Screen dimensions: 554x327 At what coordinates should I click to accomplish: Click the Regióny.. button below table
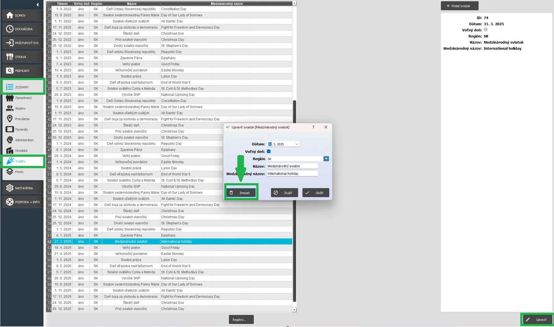pos(241,320)
